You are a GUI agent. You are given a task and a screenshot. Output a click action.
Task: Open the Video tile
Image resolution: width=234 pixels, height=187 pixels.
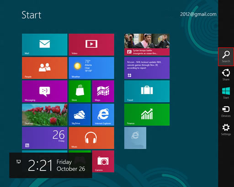pyautogui.click(x=91, y=45)
